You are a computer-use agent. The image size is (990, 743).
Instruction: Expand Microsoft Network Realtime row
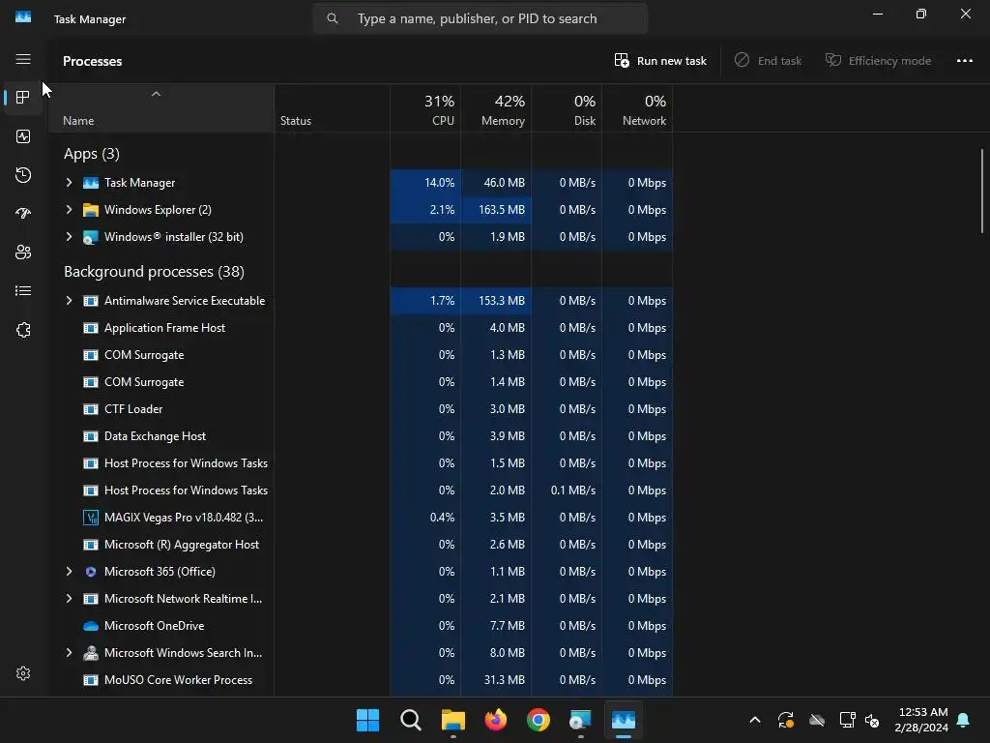(69, 599)
